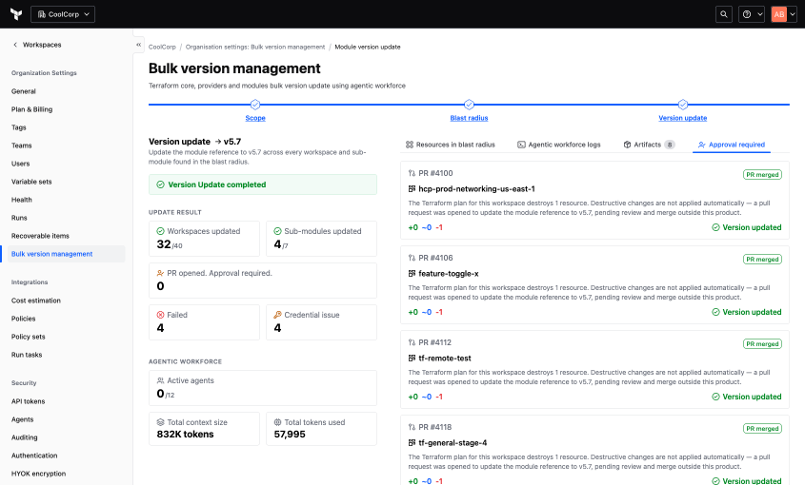Open API tokens security page
The height and width of the screenshot is (485, 805).
(29, 401)
